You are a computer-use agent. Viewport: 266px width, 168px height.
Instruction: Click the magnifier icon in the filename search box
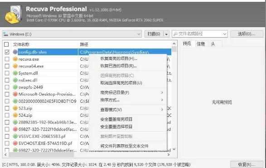coord(176,34)
